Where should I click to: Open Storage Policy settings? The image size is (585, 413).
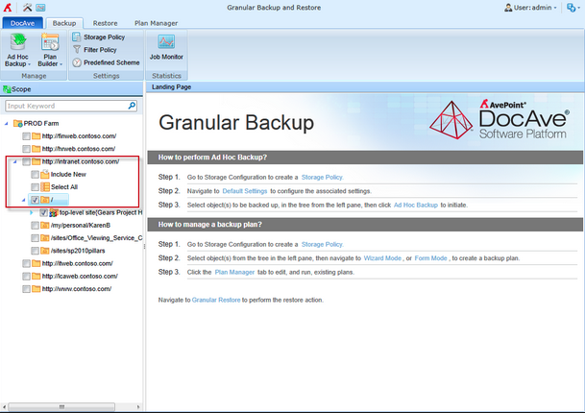click(99, 36)
